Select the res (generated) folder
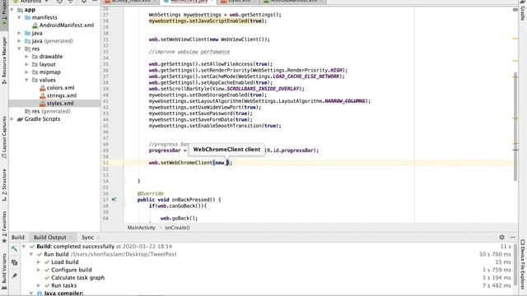The height and width of the screenshot is (296, 527). pos(51,112)
